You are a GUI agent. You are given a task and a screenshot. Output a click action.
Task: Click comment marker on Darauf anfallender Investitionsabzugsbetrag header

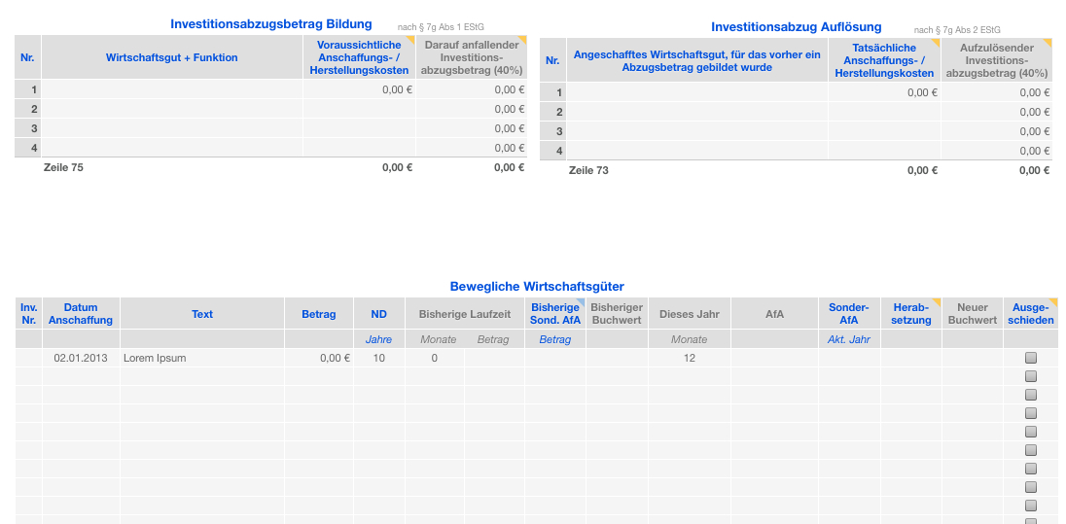[521, 41]
